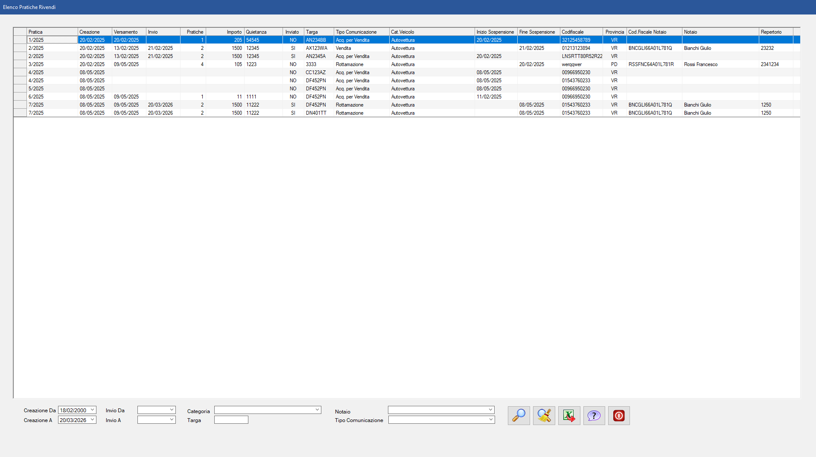Open the Categoria combo box

[x=317, y=410]
